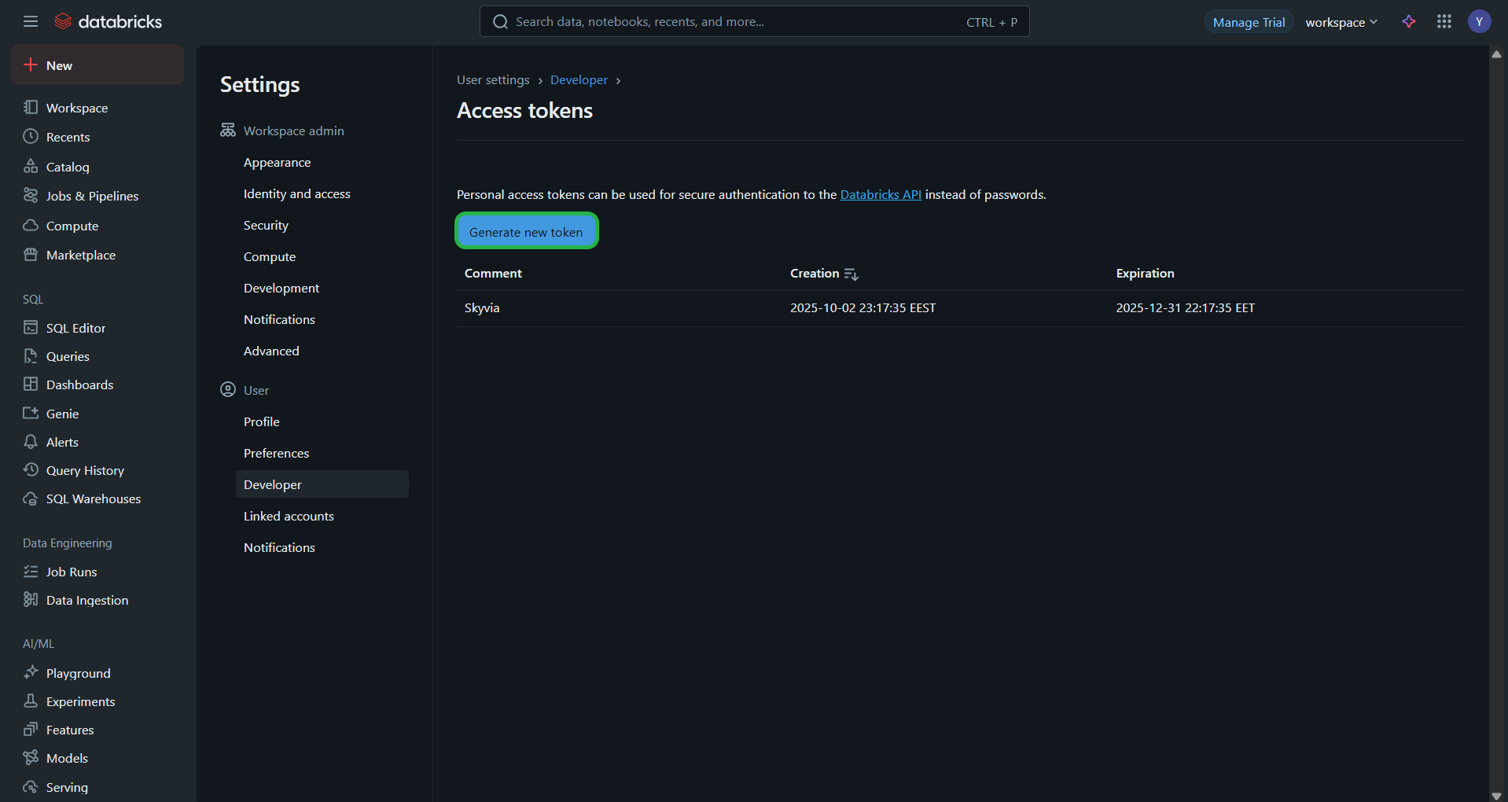Open SQL Editor in the sidebar
Viewport: 1508px width, 802px height.
pos(75,328)
